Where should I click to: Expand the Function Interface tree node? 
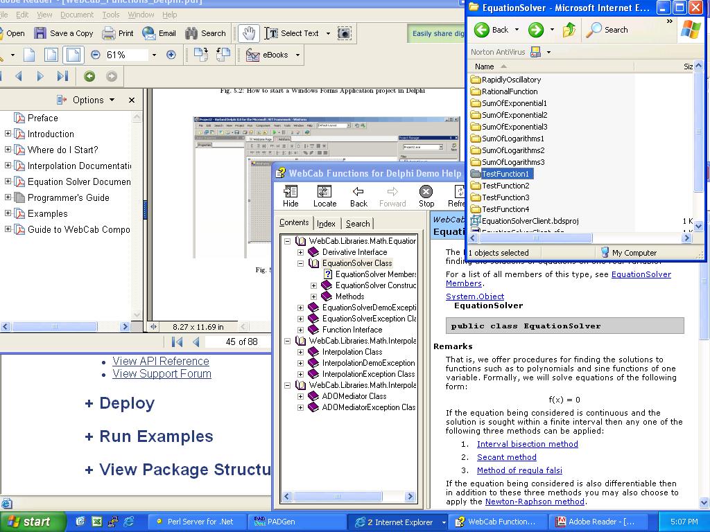tap(300, 330)
